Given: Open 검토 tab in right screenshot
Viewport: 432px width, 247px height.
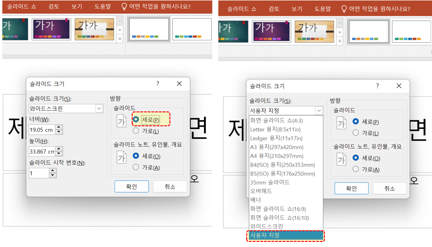Looking at the screenshot, I should [274, 9].
